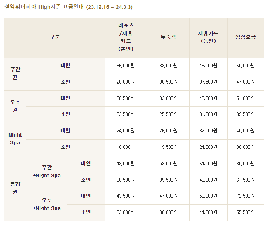Click the '주간+Night Spa' sub-label
The image size is (268, 226).
click(x=47, y=171)
